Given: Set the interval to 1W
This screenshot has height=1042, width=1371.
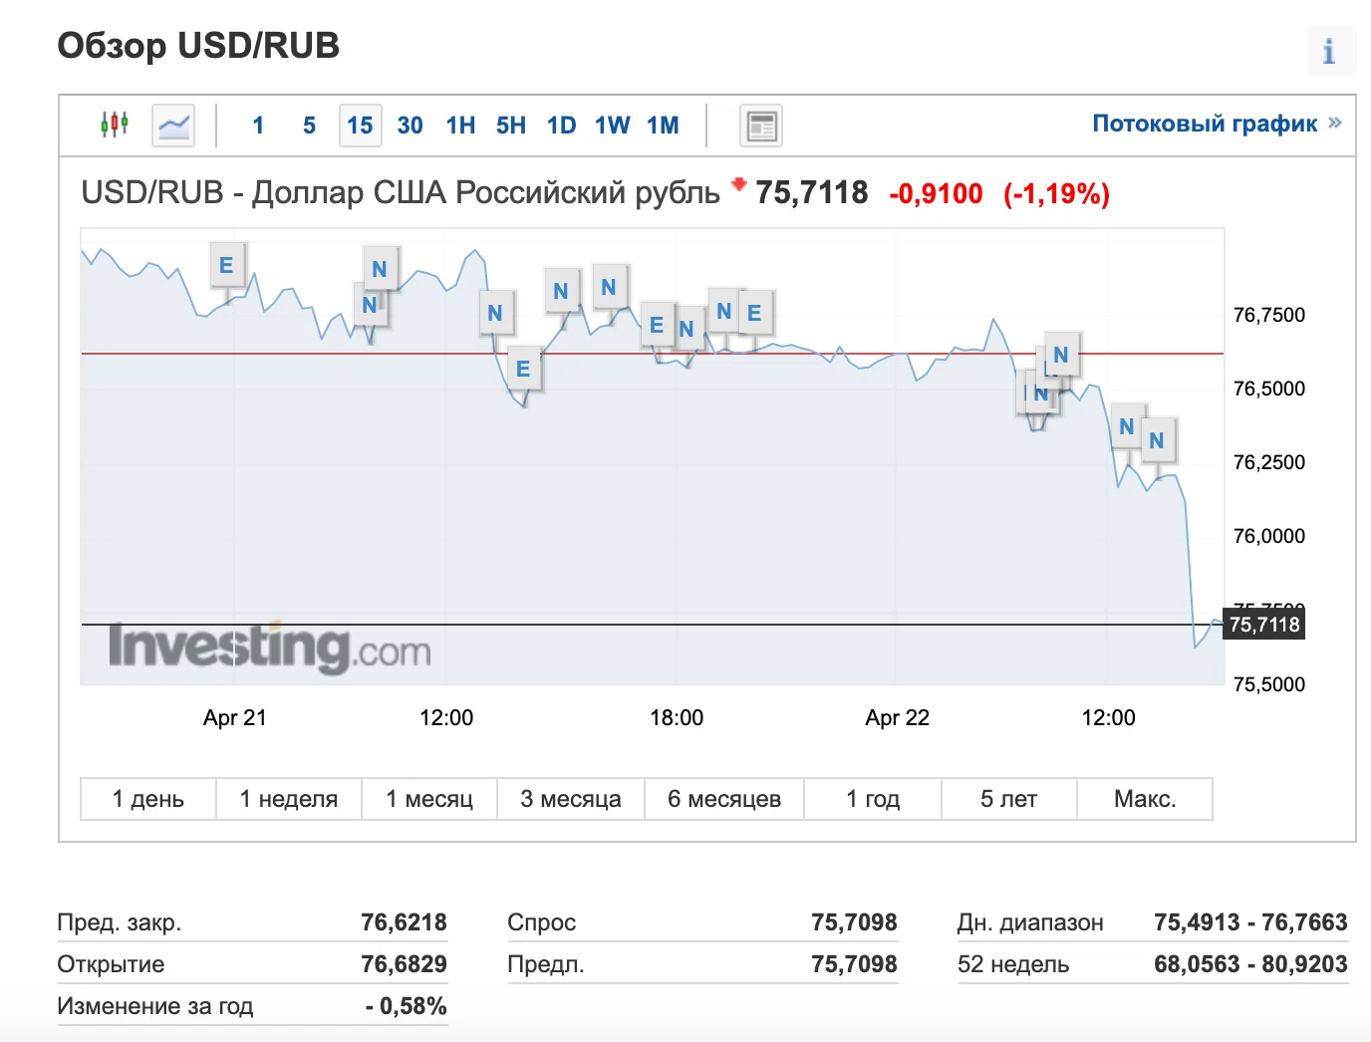Looking at the screenshot, I should coord(612,126).
